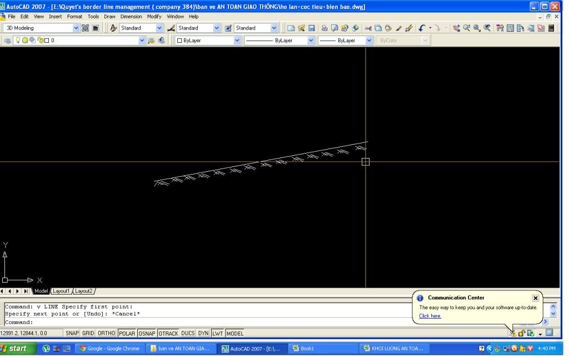The image size is (569, 356).
Task: Click the Block Editor icon
Action: click(408, 28)
